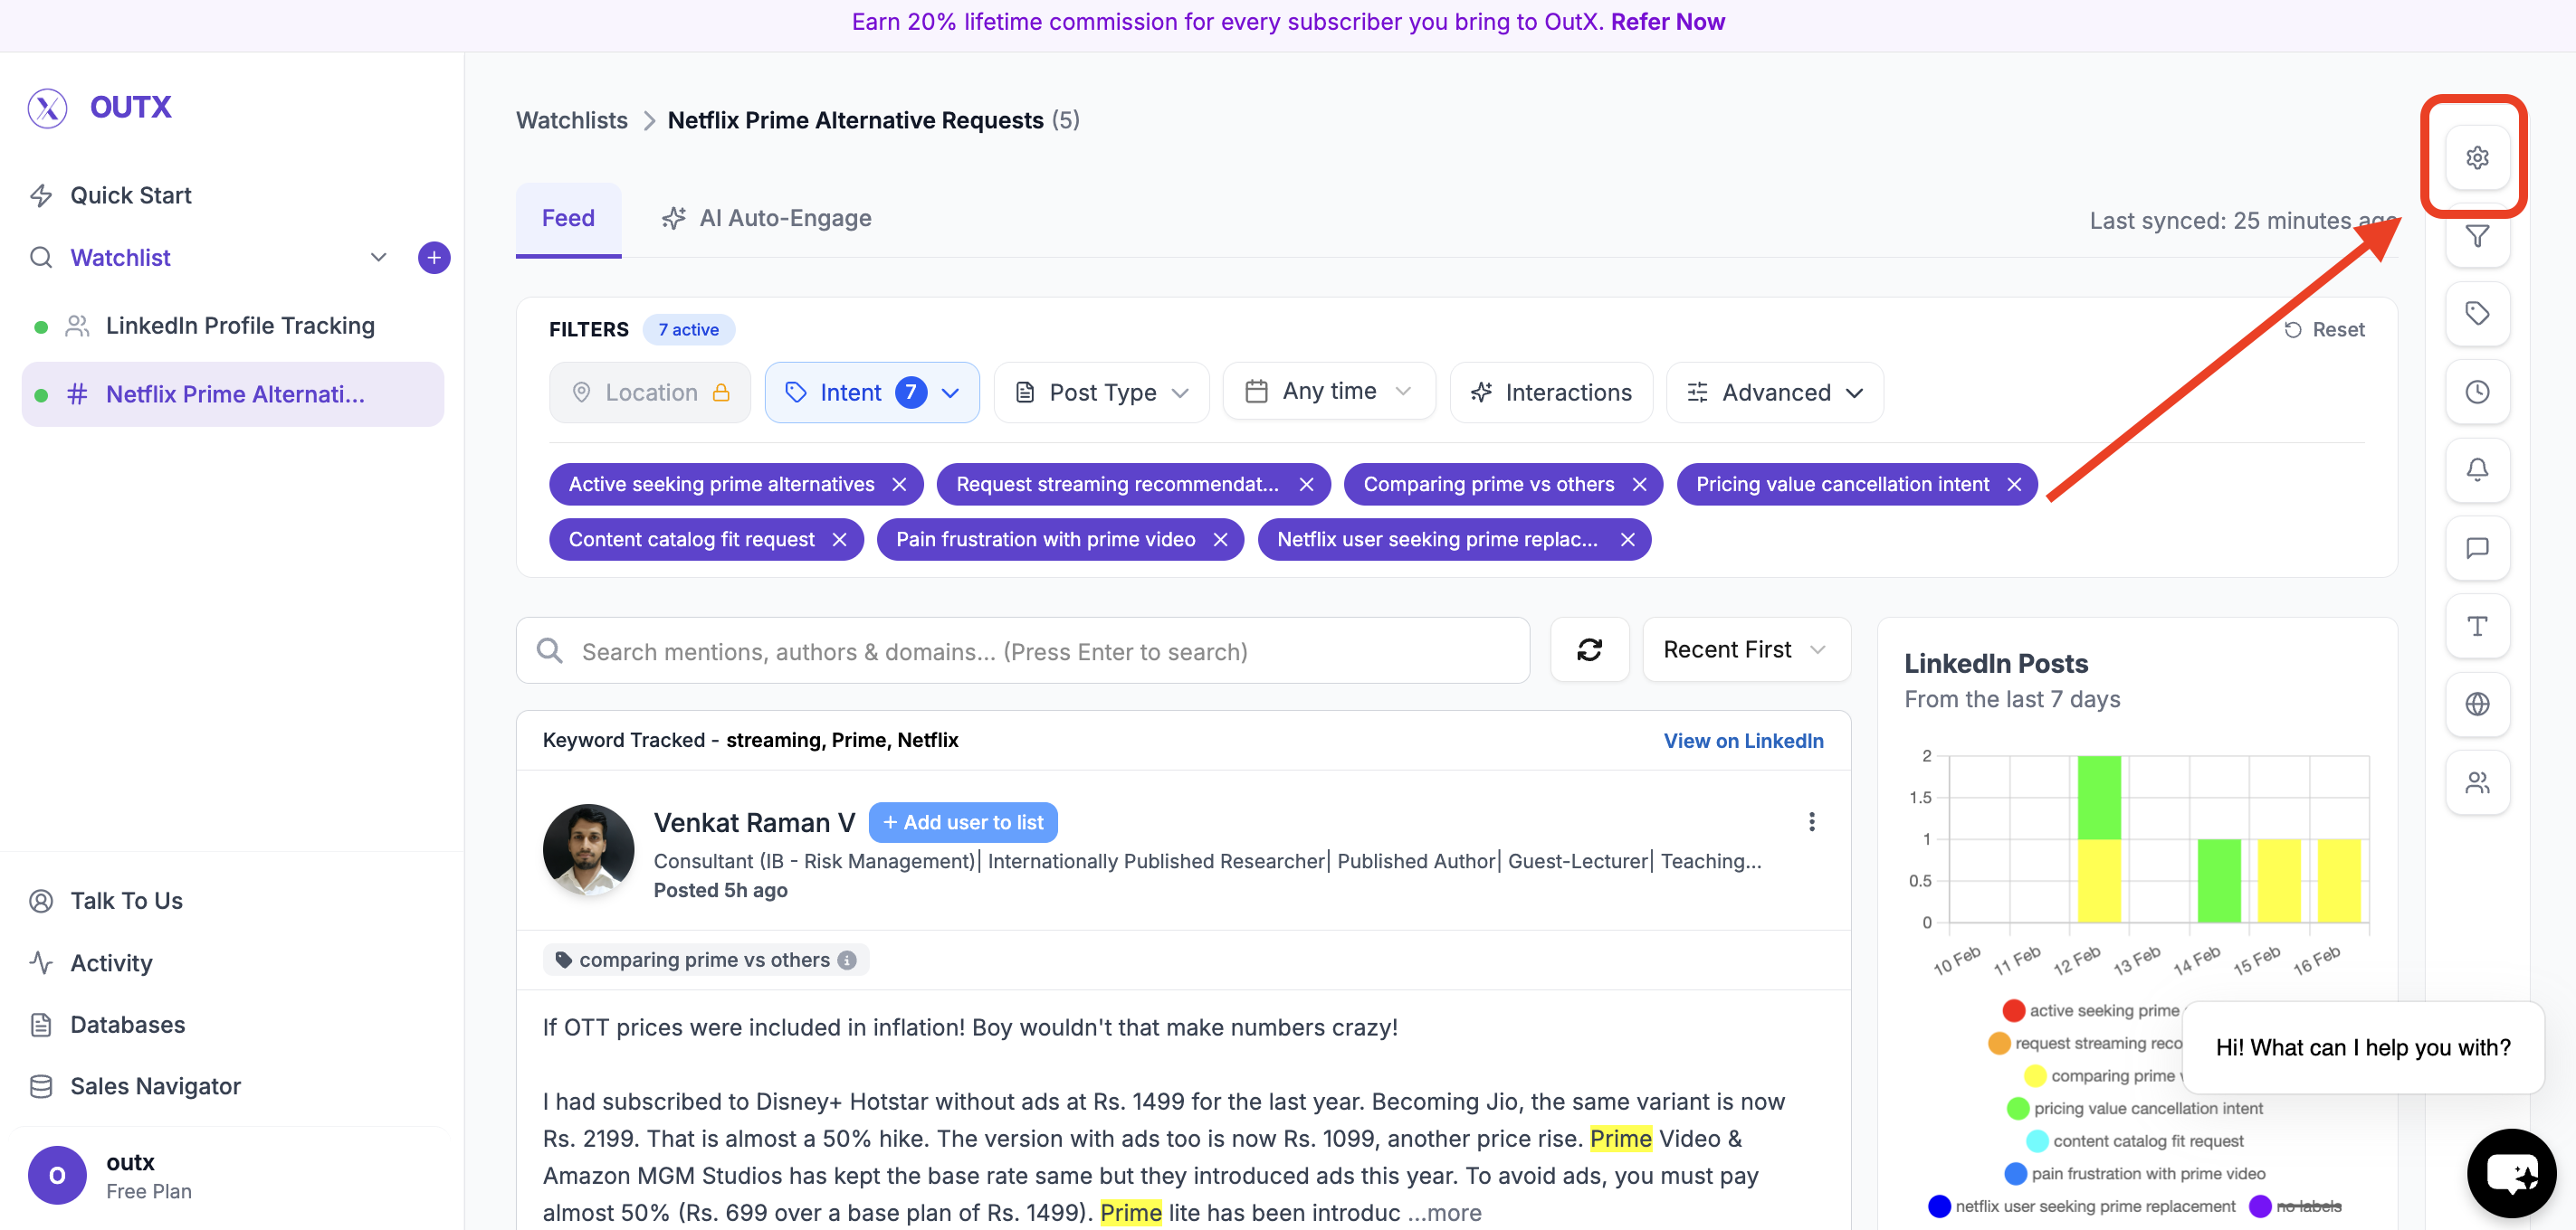Expand the Advanced filters dropdown
2576x1230 pixels.
click(1774, 393)
